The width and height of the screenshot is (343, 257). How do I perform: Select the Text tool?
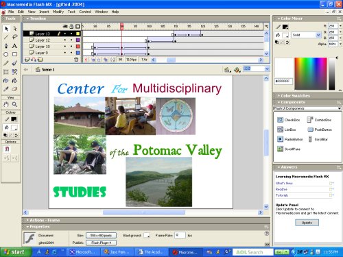[x=15, y=46]
